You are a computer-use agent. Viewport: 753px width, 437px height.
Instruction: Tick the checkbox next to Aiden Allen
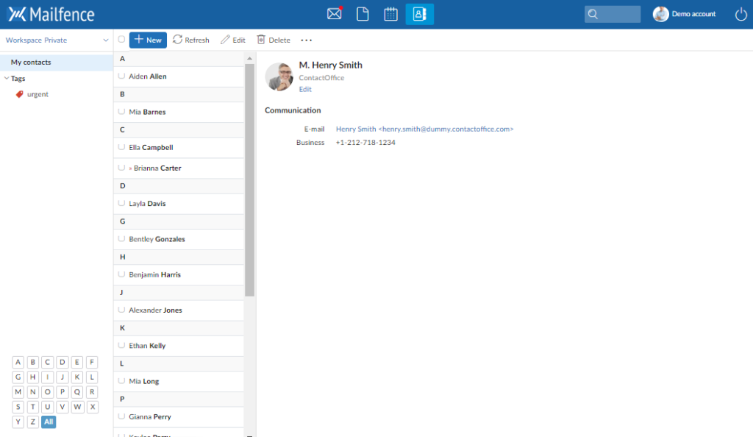pos(121,76)
